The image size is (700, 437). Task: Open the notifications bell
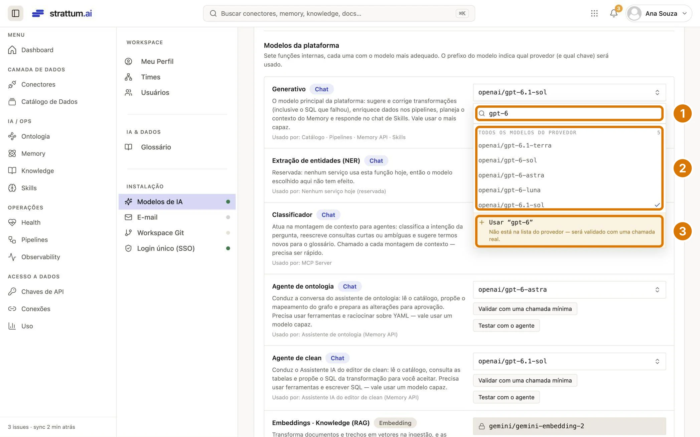tap(613, 13)
